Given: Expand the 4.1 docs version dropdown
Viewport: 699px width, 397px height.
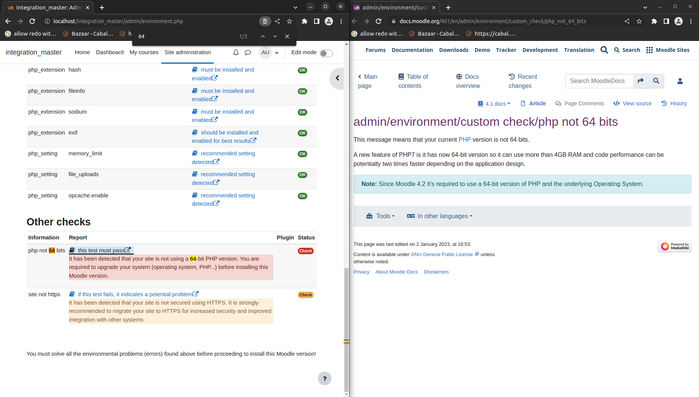Looking at the screenshot, I should click(494, 103).
